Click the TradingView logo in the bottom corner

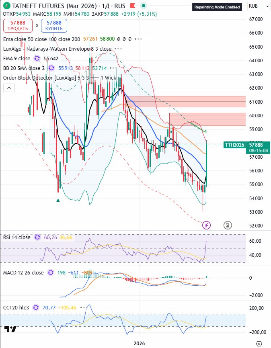pos(10,330)
